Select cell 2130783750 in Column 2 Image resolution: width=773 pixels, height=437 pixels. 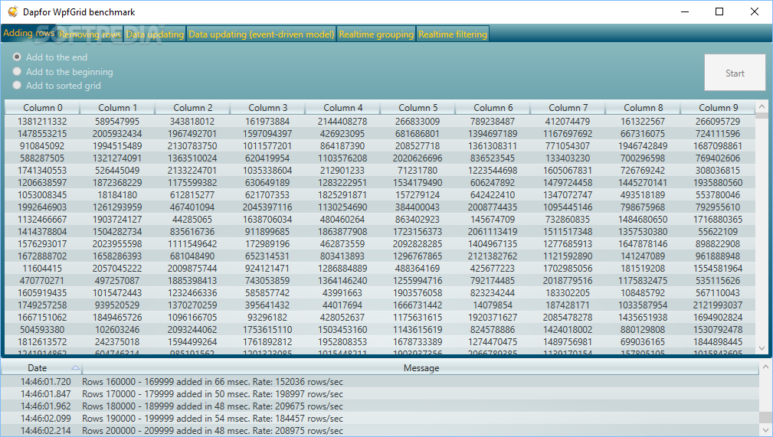tap(193, 146)
